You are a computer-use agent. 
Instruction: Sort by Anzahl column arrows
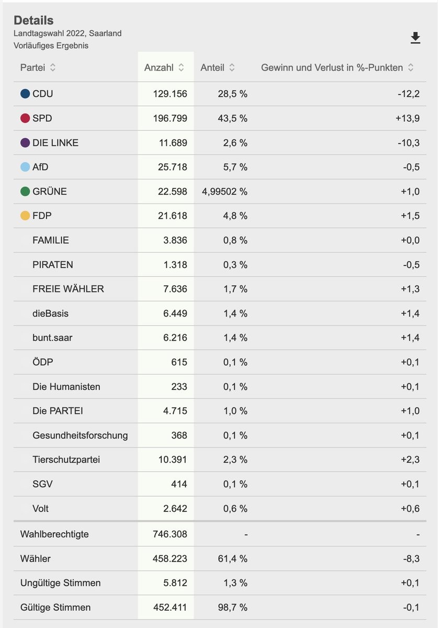click(x=181, y=68)
